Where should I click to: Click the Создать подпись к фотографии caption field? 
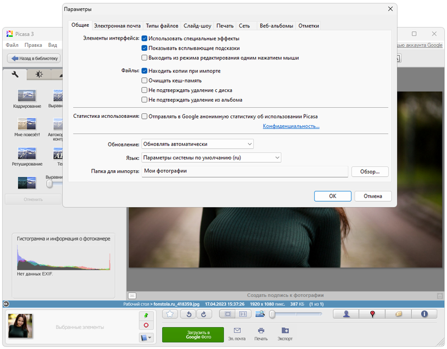(x=286, y=295)
